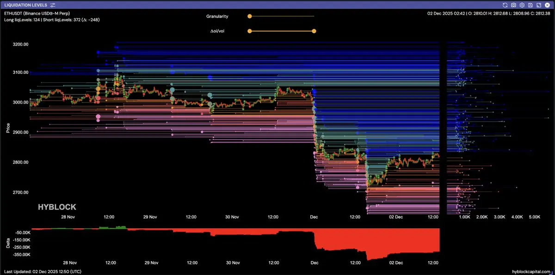Click the Price axis title
This screenshot has height=275, width=555.
coord(8,128)
